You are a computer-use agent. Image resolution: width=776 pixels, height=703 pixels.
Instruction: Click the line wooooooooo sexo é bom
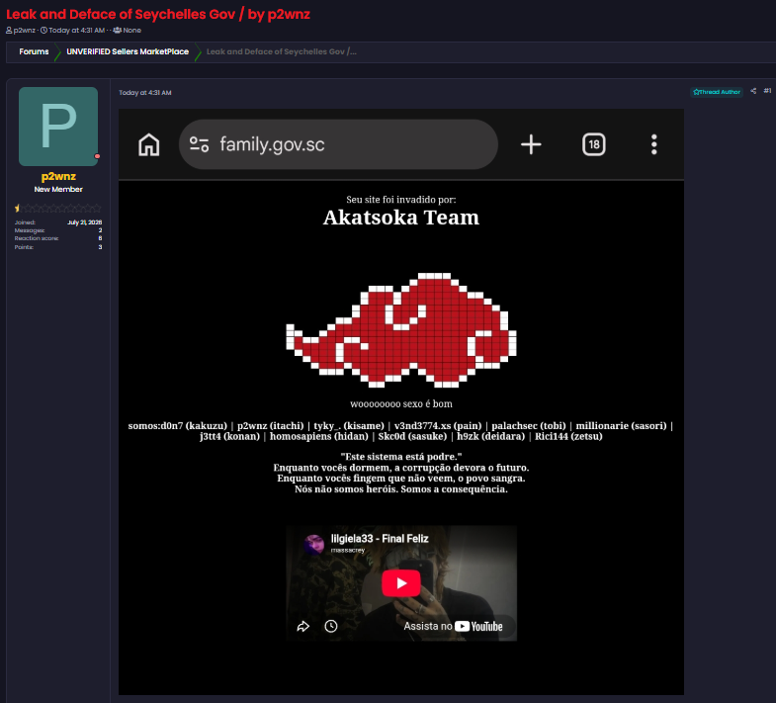(x=401, y=404)
